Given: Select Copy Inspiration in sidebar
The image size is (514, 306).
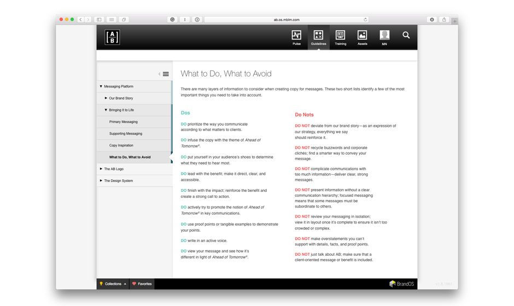Looking at the screenshot, I should coord(121,145).
